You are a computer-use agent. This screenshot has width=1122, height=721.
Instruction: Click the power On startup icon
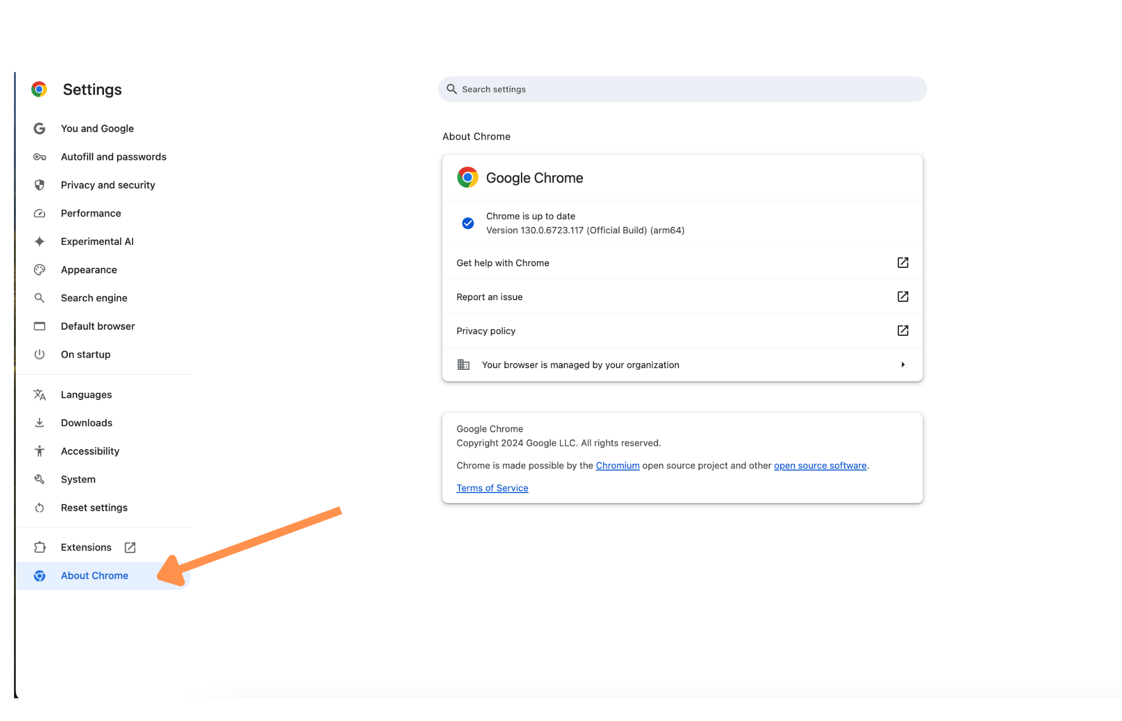click(39, 354)
